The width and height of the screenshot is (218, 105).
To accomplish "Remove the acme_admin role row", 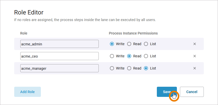I will (195, 44).
